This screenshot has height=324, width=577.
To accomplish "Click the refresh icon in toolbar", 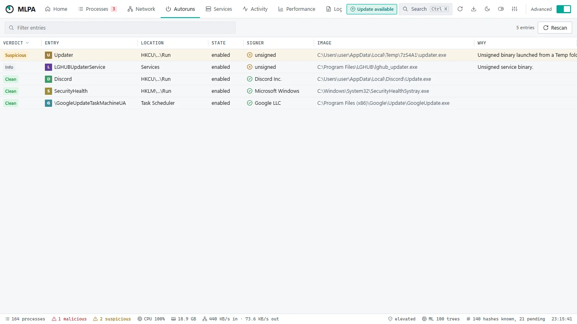I will pos(460,9).
